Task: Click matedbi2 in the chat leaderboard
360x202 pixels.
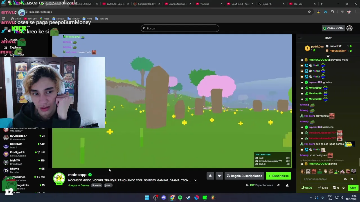Action: click(x=336, y=46)
